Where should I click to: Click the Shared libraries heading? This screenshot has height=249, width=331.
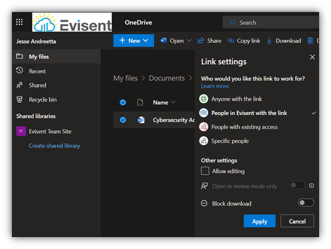(x=36, y=116)
